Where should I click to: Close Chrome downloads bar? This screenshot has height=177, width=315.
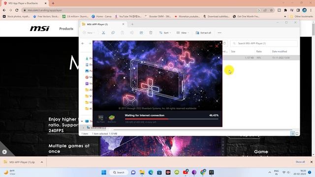[312, 162]
